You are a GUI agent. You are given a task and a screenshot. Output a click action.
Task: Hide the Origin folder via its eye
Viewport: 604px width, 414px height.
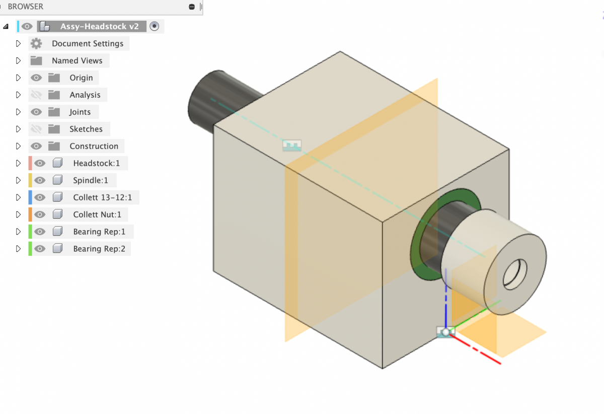(x=36, y=78)
